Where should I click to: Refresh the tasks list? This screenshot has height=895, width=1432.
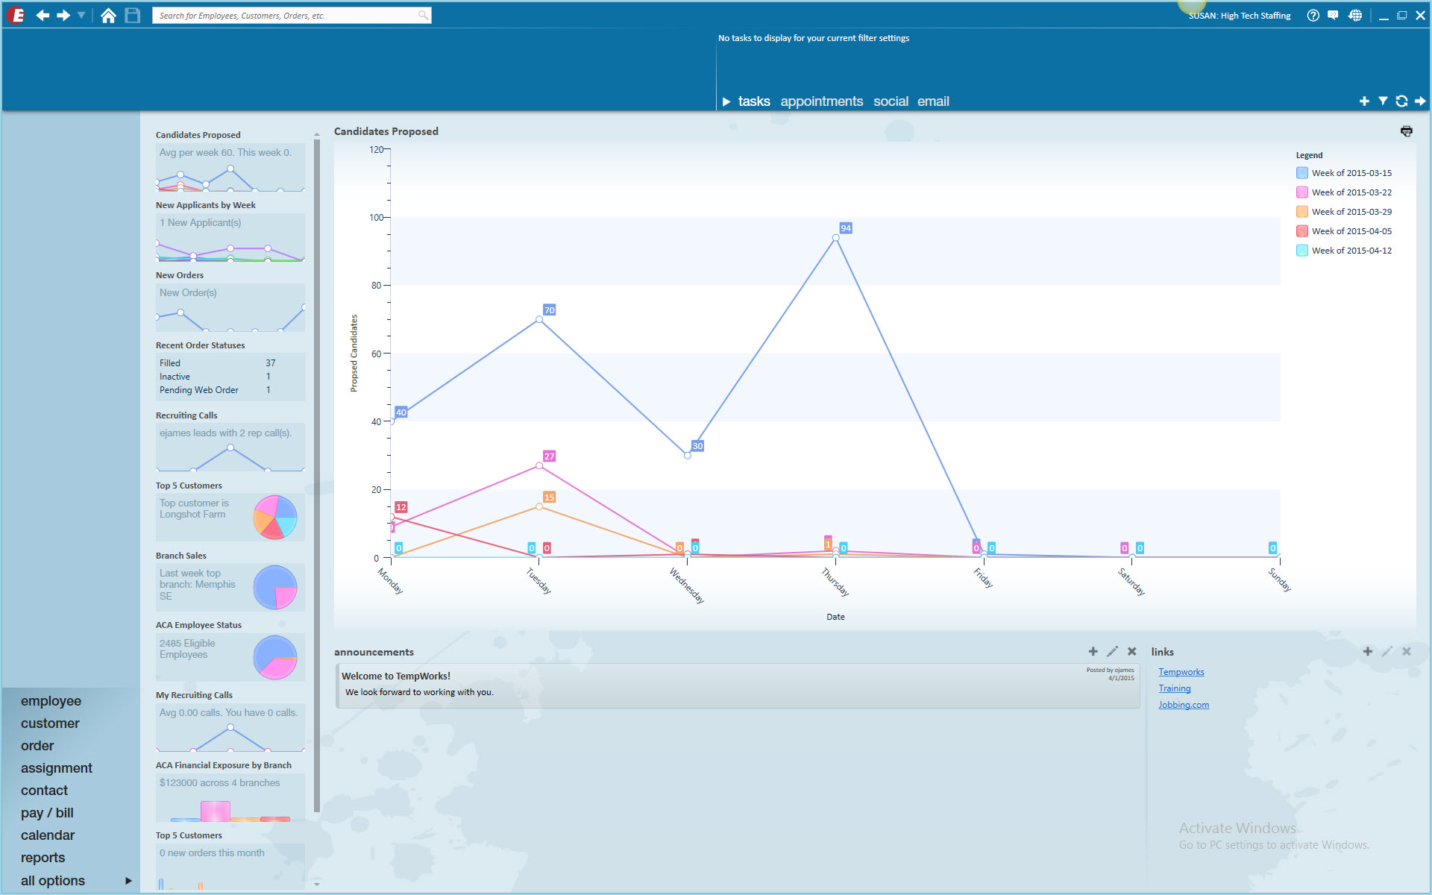coord(1401,101)
